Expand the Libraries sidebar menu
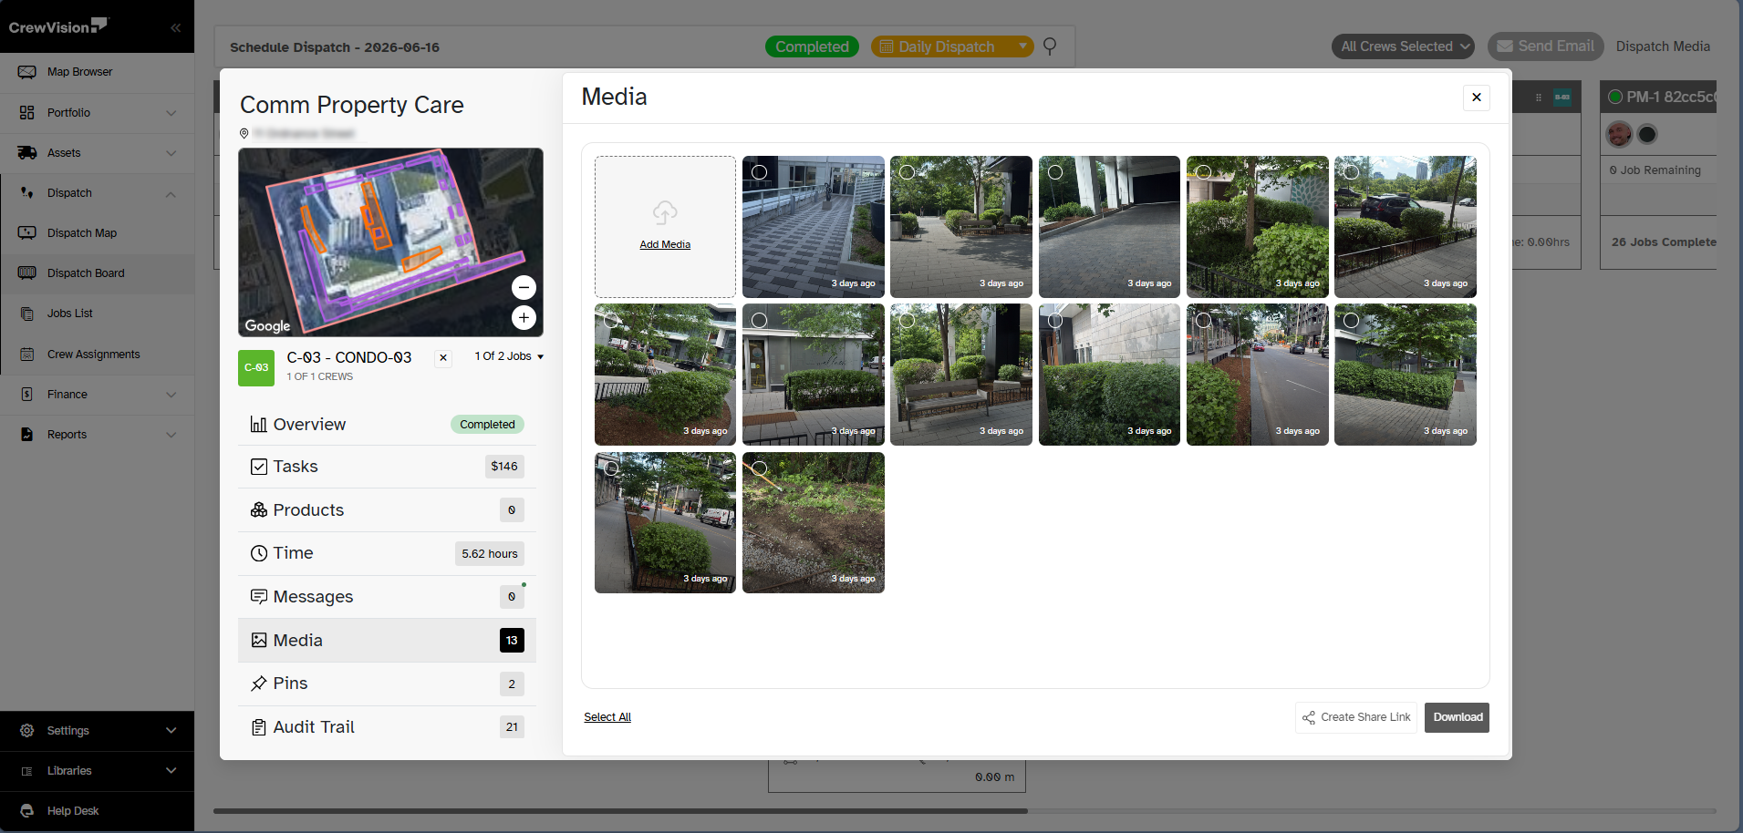 coord(171,771)
